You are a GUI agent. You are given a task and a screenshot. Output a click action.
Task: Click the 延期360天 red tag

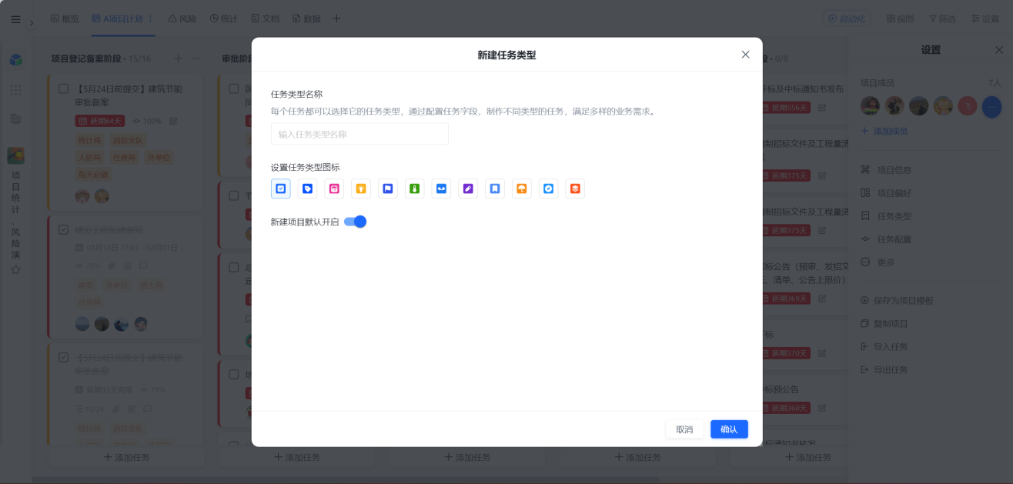tap(786, 408)
